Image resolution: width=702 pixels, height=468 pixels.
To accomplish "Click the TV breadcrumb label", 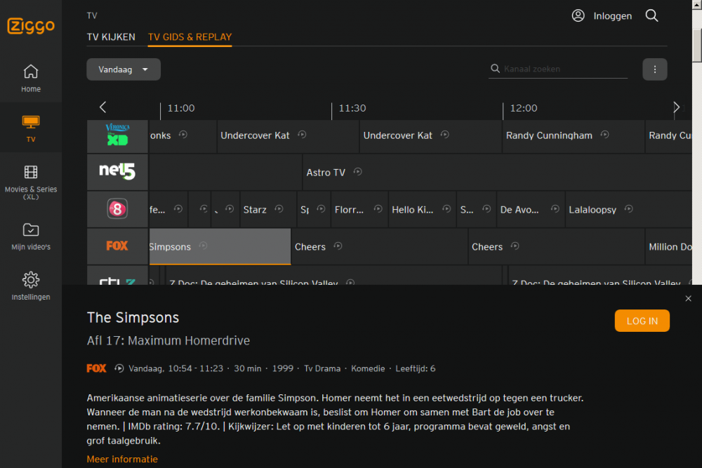I will click(x=92, y=15).
